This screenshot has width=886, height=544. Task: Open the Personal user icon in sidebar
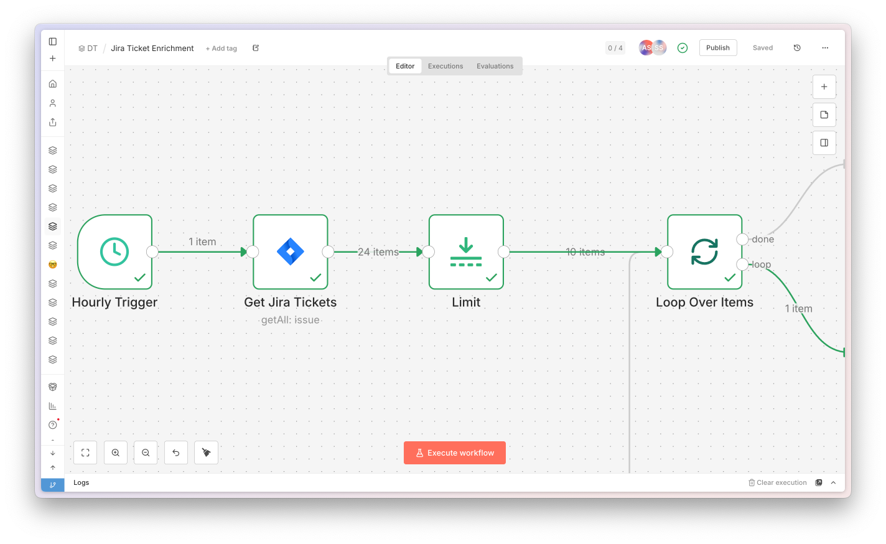[x=53, y=103]
